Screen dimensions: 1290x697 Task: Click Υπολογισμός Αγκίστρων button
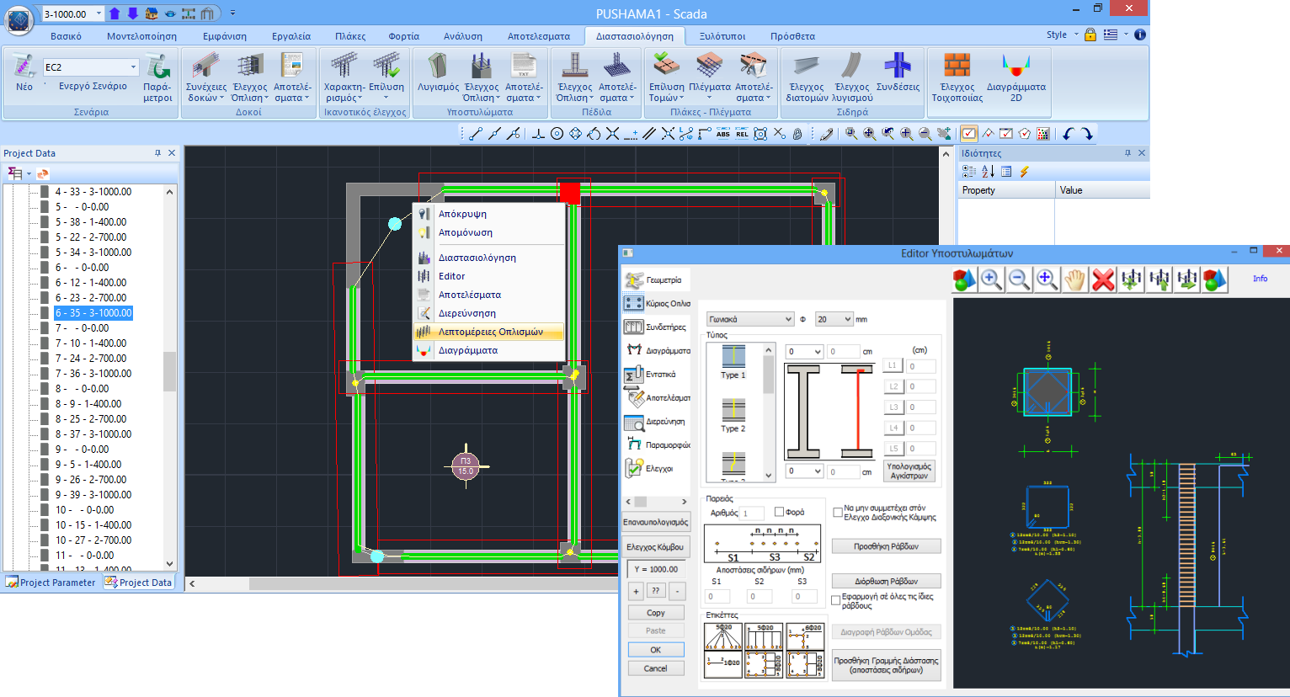point(909,471)
